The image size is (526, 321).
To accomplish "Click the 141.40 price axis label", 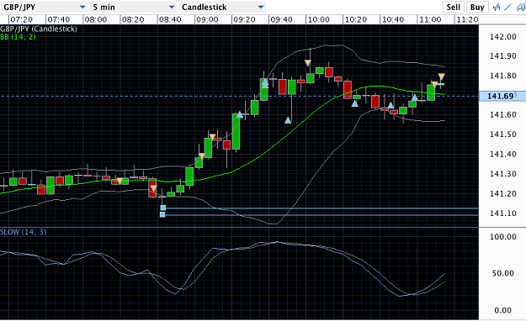I will coord(502,154).
